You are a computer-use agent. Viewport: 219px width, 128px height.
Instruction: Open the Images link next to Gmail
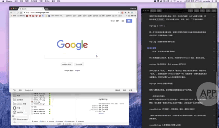coord(118,21)
